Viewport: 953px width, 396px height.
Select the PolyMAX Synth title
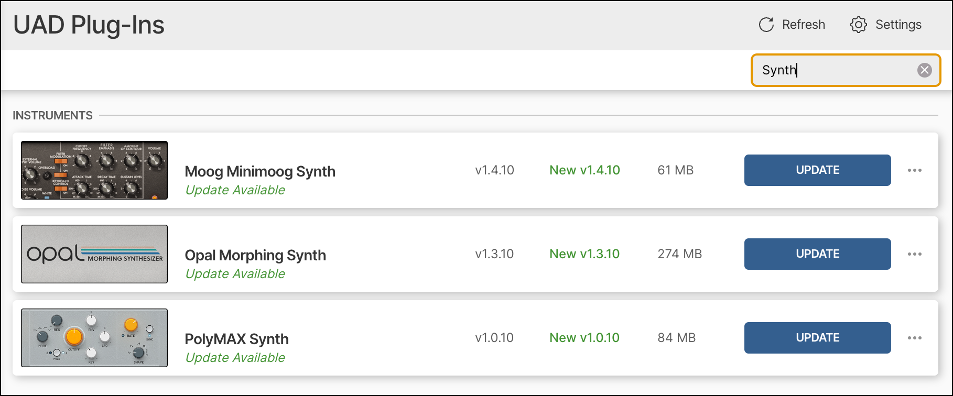tap(236, 339)
